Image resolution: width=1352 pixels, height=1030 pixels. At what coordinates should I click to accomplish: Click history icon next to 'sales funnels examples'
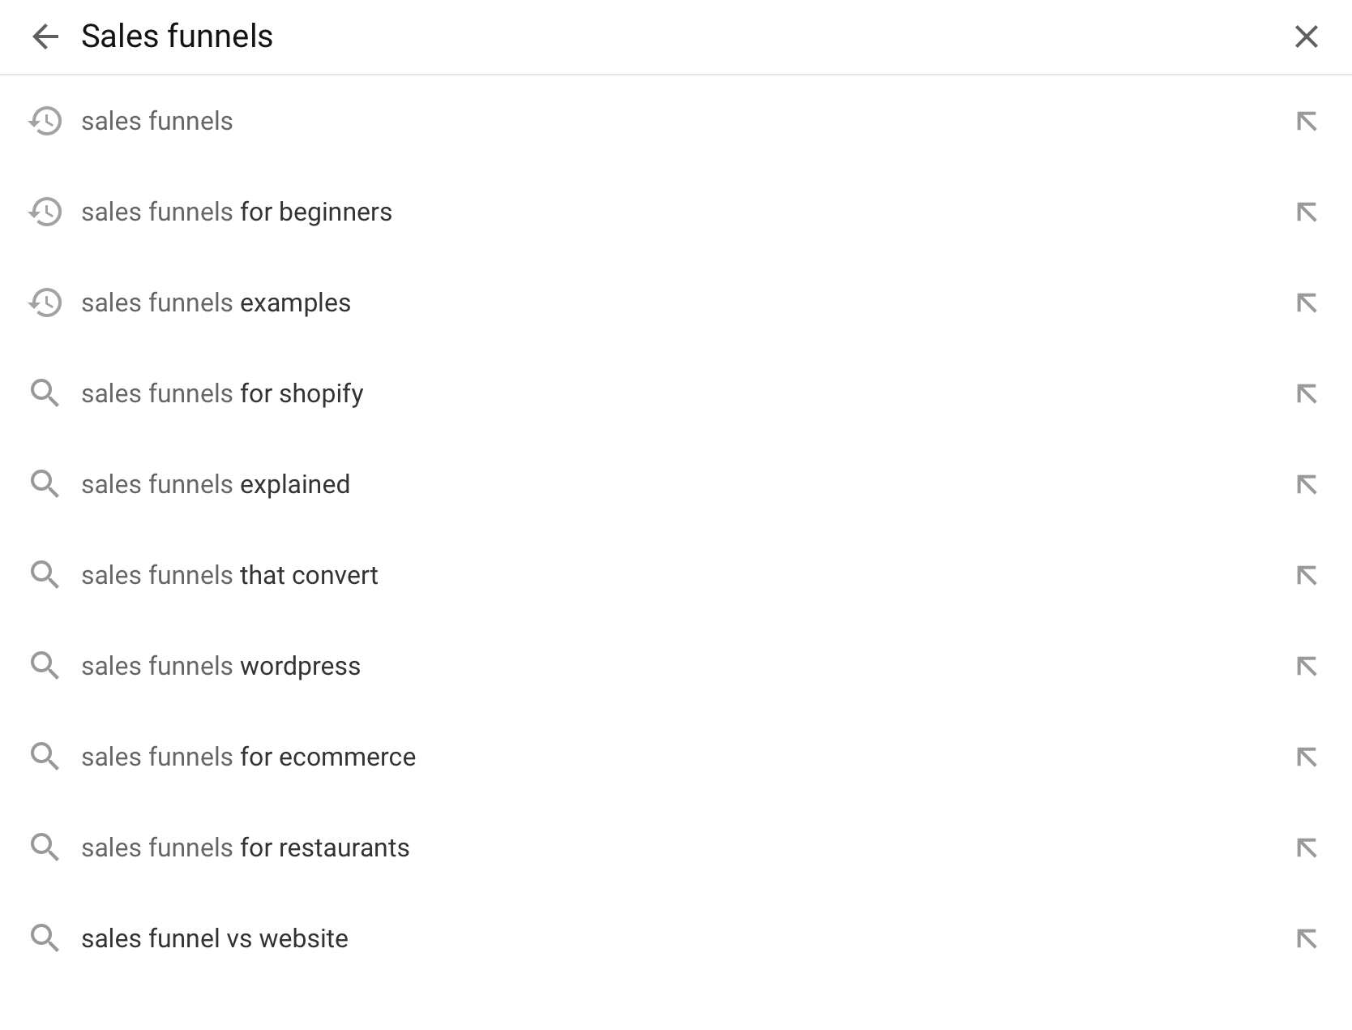pos(45,303)
